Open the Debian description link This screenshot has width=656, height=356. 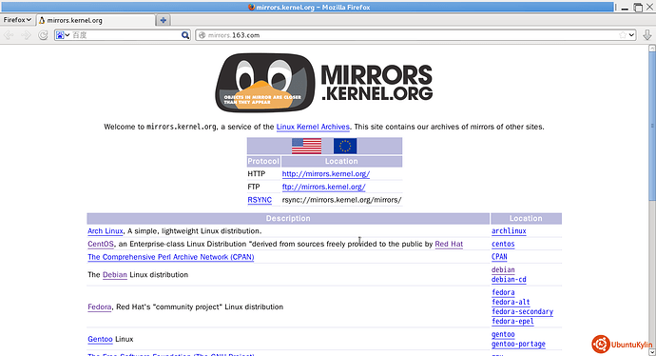click(x=115, y=275)
